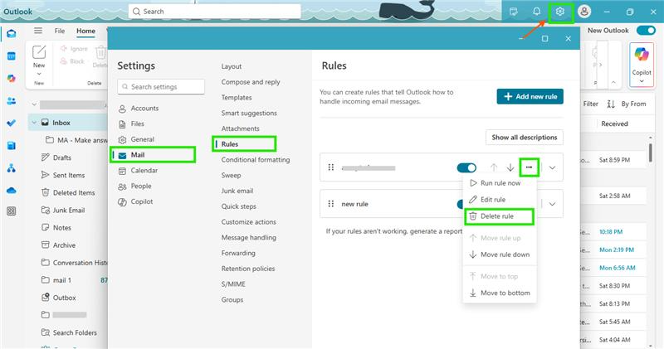Click the sort direction icon by By From

[611, 104]
